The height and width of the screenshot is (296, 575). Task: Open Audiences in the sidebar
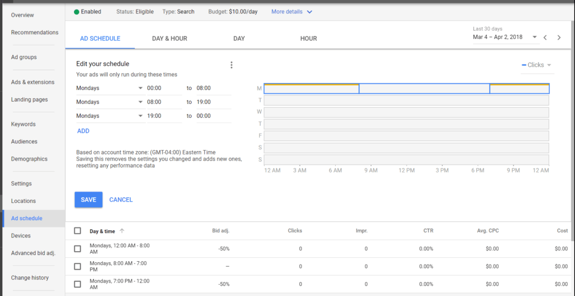24,141
